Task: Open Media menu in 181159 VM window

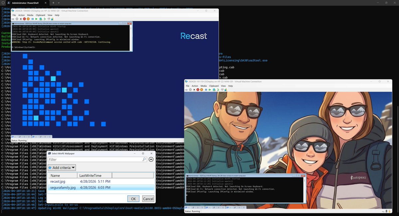Action: click(x=203, y=86)
